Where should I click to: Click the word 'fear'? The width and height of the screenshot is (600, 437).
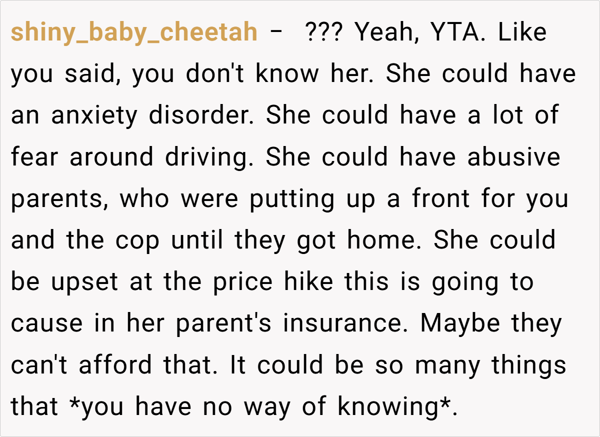click(x=35, y=157)
